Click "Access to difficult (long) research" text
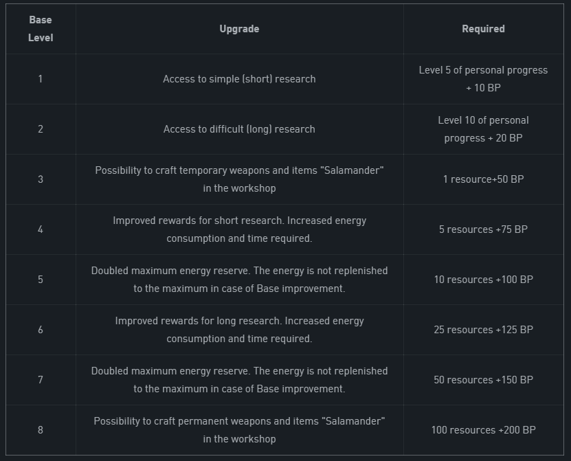 coord(239,129)
